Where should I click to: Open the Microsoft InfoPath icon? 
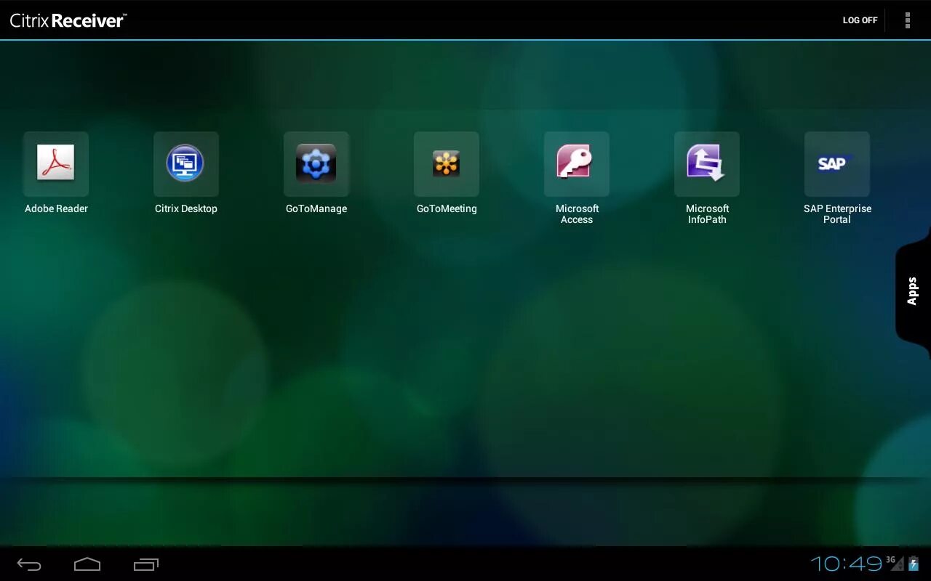(707, 164)
